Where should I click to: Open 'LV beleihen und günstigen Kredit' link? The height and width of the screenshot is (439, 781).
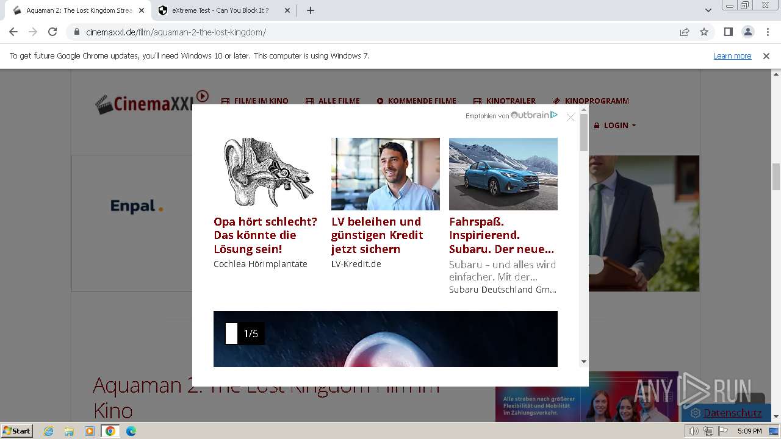click(377, 235)
